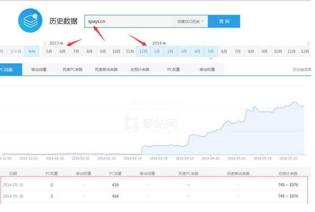Viewport: 315px width, 212px height.
Task: Switch to the 百度PC来路 tab
Action: coord(73,70)
